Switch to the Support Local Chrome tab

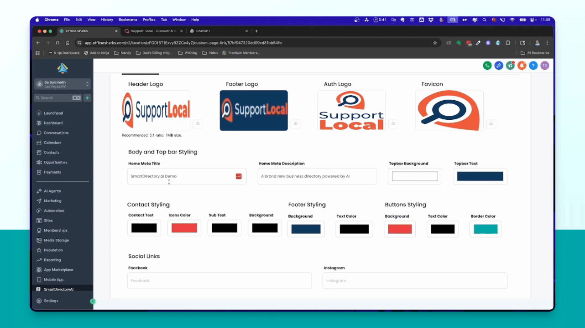(153, 31)
